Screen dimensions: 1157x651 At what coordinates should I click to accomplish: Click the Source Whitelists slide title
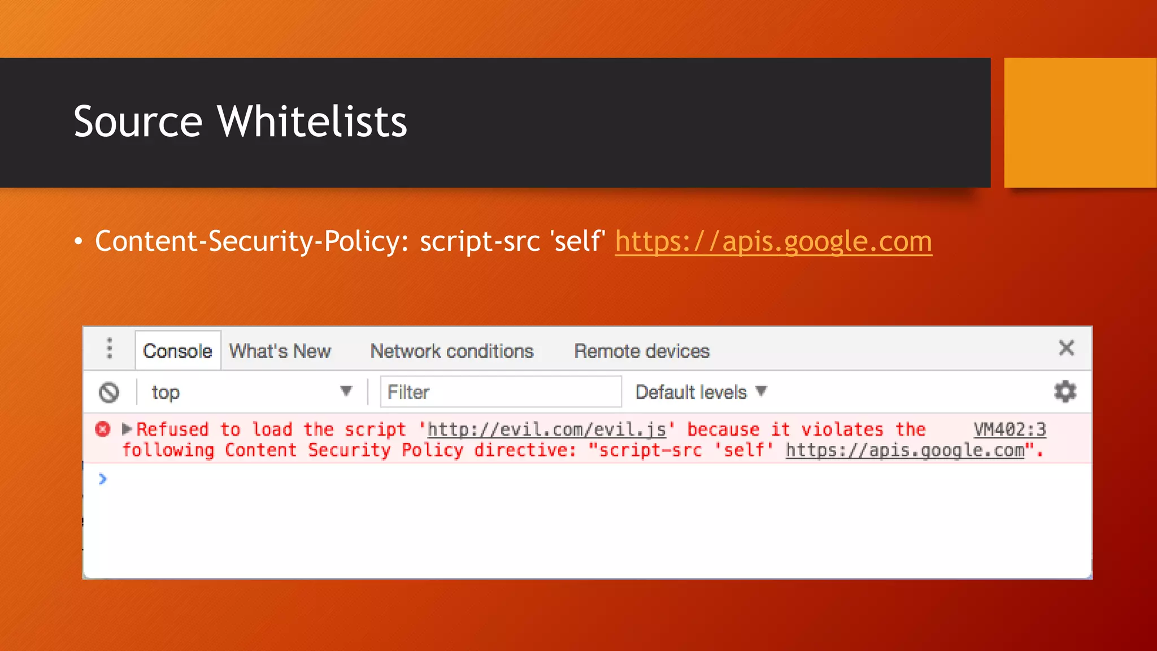pos(241,121)
